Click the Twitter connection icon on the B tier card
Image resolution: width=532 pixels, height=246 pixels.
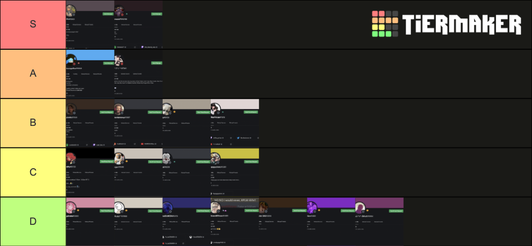click(x=238, y=138)
